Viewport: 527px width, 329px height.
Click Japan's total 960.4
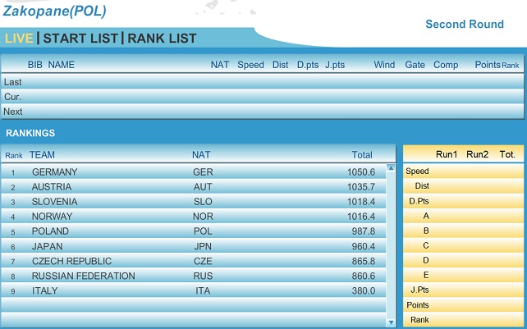[364, 246]
